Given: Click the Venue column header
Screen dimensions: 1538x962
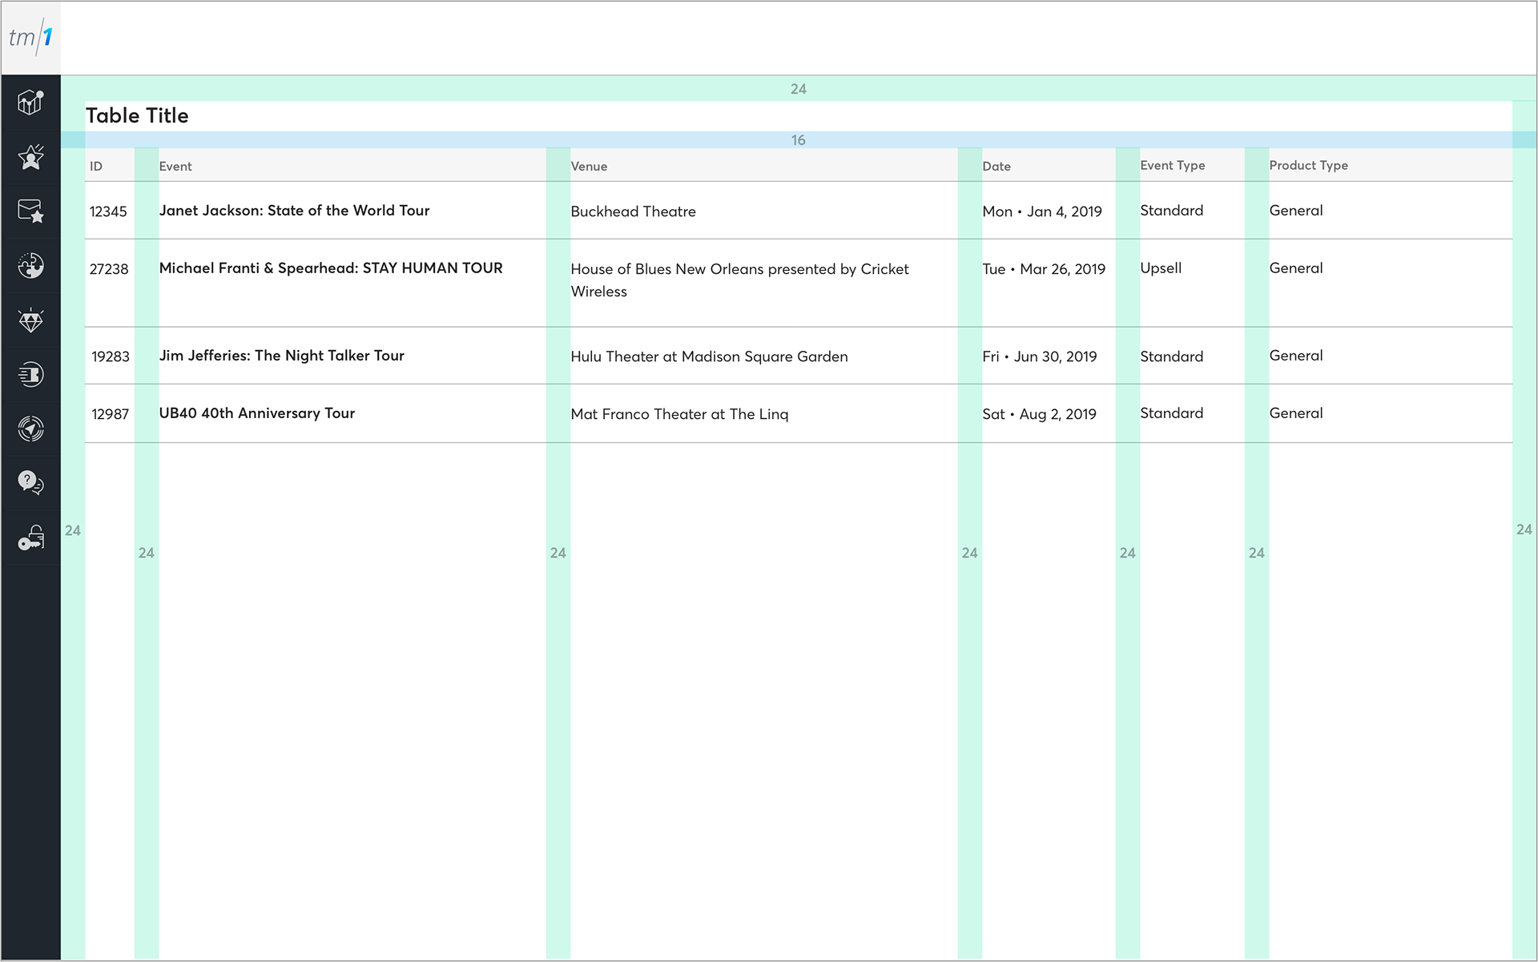Looking at the screenshot, I should click(589, 167).
